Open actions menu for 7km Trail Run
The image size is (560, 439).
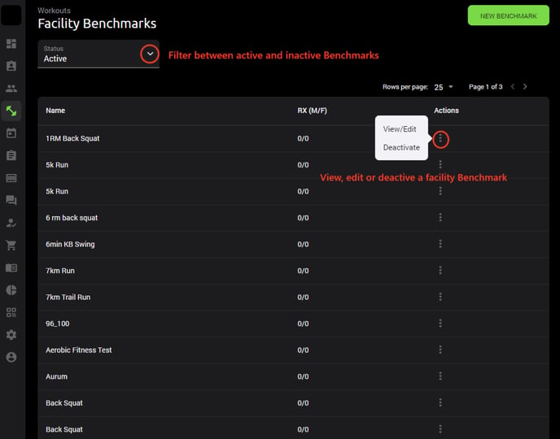tap(440, 297)
